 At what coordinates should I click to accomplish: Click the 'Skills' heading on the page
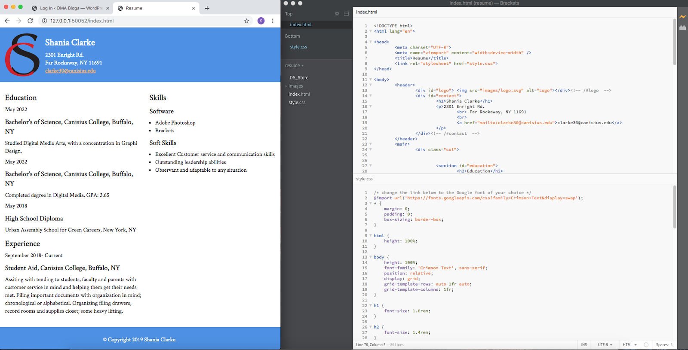[158, 98]
